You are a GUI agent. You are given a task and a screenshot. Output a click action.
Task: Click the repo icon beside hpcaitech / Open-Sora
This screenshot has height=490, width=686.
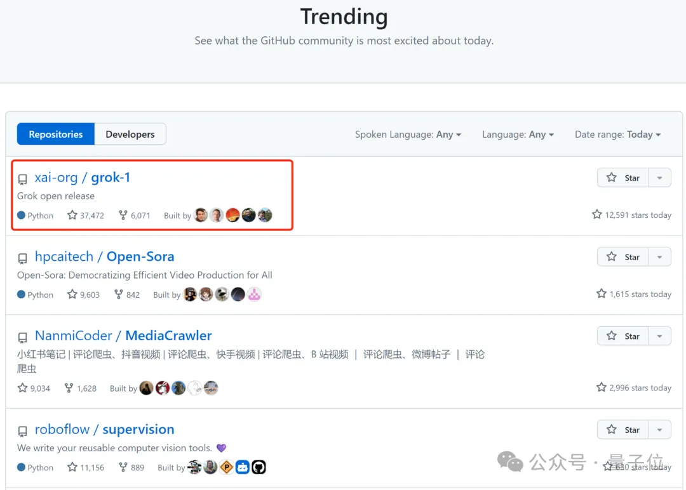tap(23, 258)
